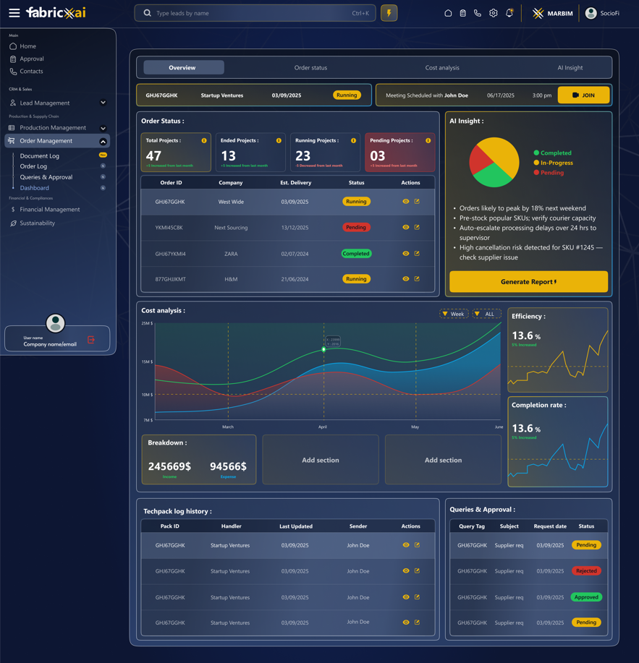The width and height of the screenshot is (639, 663).
Task: Click the clipboard icon in the top bar
Action: coord(463,13)
